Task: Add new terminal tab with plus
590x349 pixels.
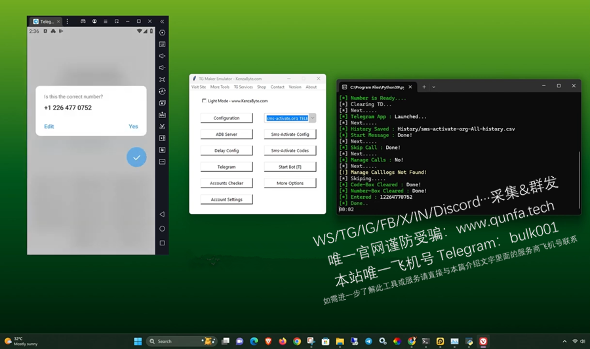Action: tap(424, 87)
